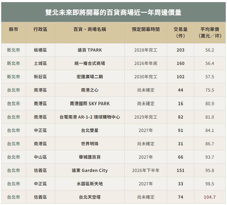
Task: Click the 土城區 district cell
Action: coord(40,63)
